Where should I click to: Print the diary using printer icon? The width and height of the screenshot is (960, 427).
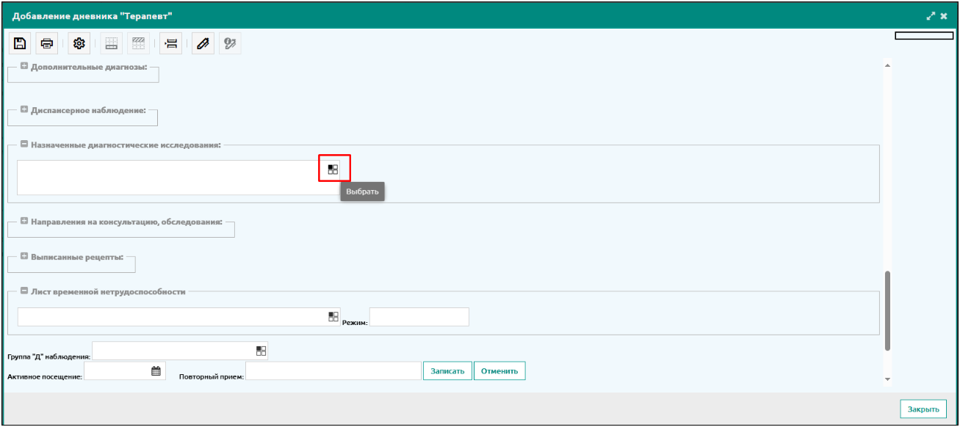click(47, 44)
